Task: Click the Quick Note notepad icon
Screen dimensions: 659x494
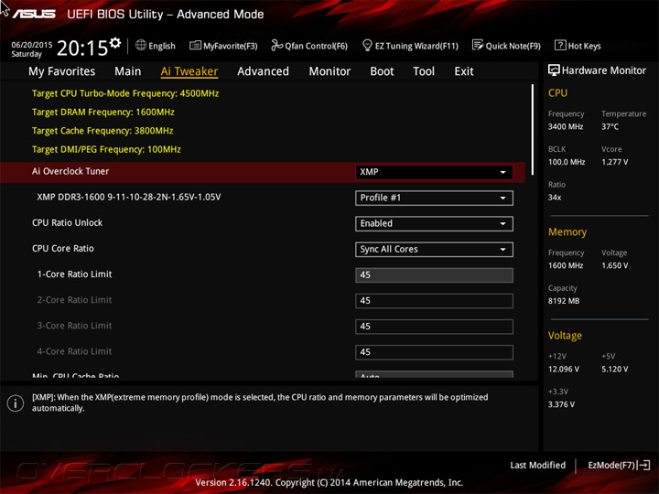Action: coord(478,45)
